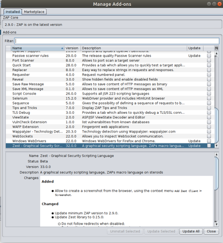Click the Name column sort arrow

point(62,48)
